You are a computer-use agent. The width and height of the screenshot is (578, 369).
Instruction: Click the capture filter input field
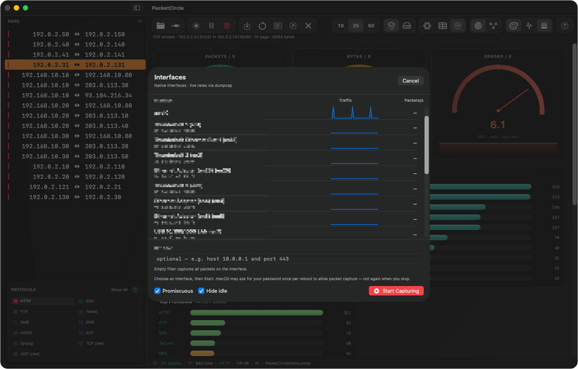pyautogui.click(x=289, y=259)
